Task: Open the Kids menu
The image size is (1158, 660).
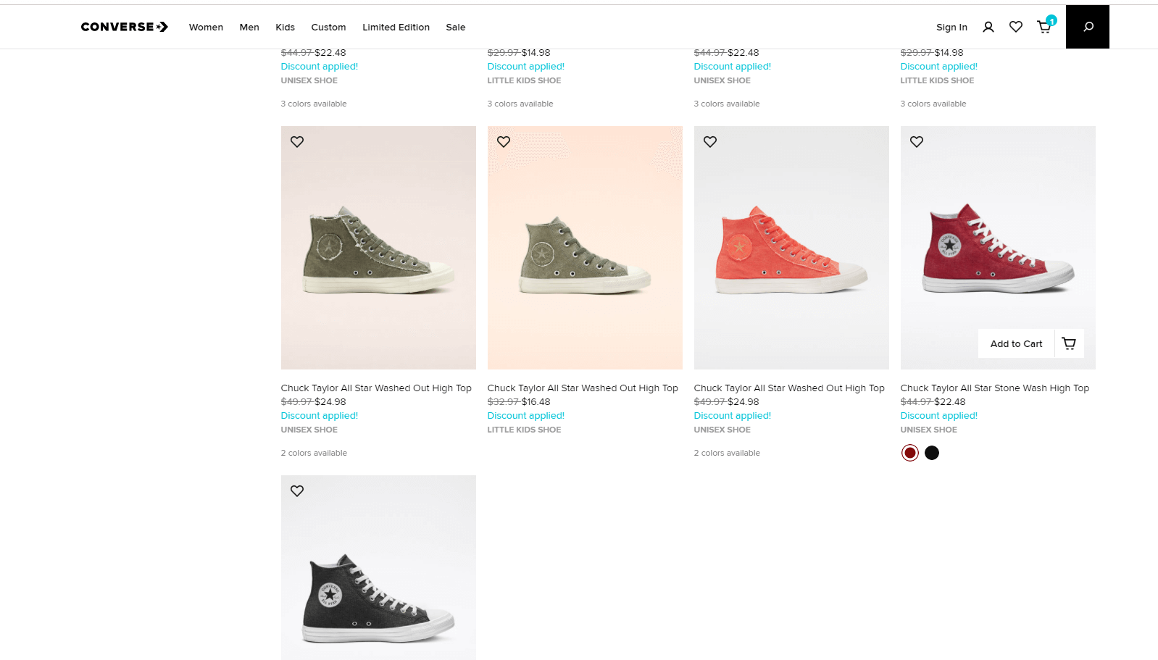Action: (x=285, y=28)
